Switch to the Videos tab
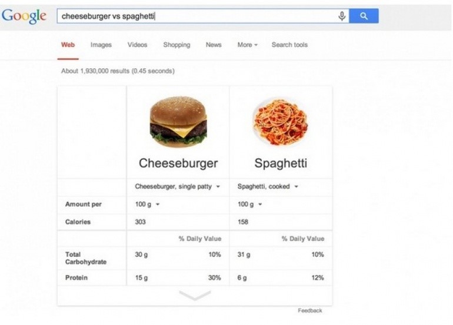The image size is (453, 325). [137, 45]
